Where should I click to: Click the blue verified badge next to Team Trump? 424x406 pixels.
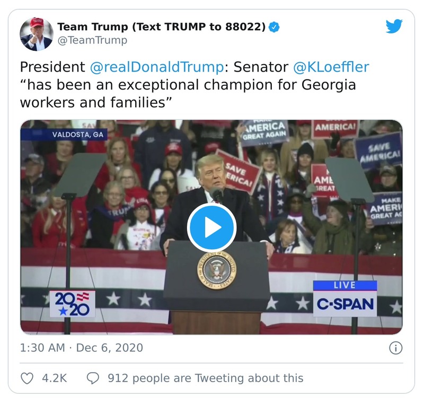pyautogui.click(x=273, y=25)
